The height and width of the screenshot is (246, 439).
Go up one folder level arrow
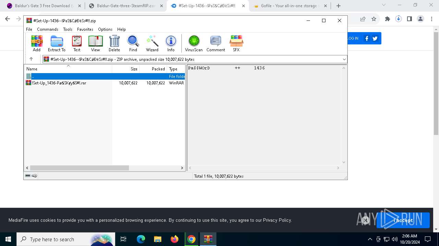click(x=31, y=59)
